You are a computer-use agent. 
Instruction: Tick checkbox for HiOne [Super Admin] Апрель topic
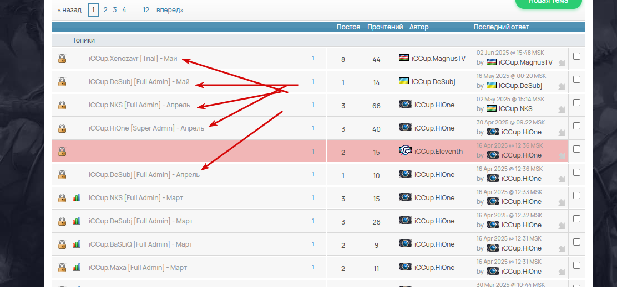click(x=576, y=126)
